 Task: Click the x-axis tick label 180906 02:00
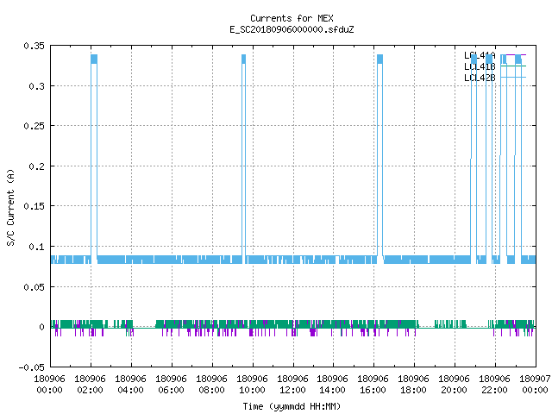(x=90, y=384)
